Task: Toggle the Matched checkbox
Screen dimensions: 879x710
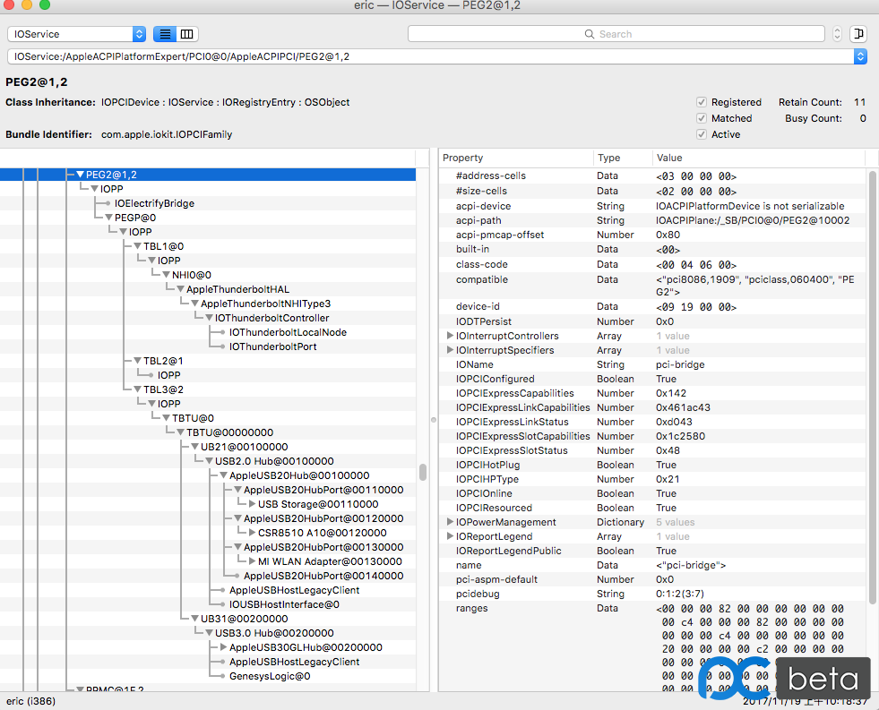Action: (702, 118)
